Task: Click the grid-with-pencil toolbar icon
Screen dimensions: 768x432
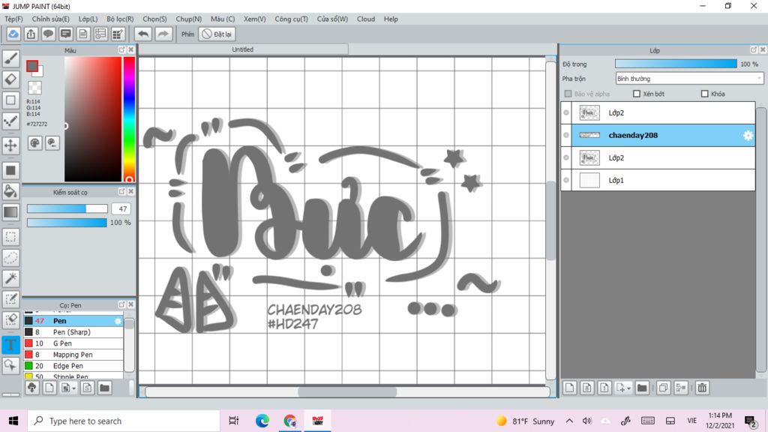Action: (118, 34)
